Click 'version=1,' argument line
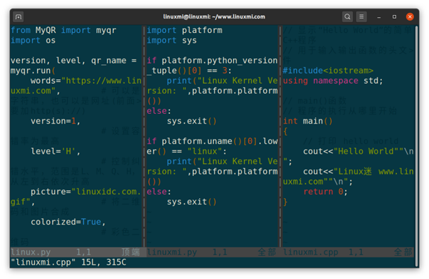429x279 pixels. coord(56,121)
